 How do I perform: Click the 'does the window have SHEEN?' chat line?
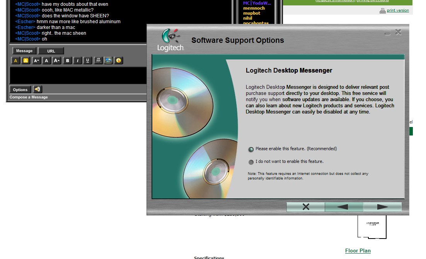click(x=62, y=16)
